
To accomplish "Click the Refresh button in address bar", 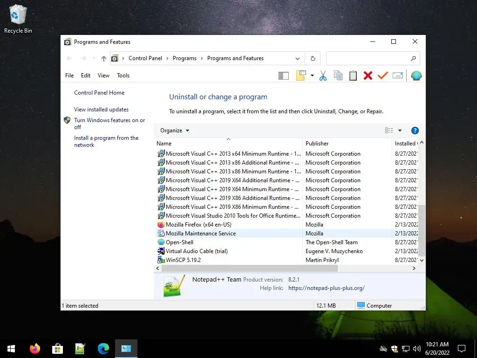I will tap(313, 58).
